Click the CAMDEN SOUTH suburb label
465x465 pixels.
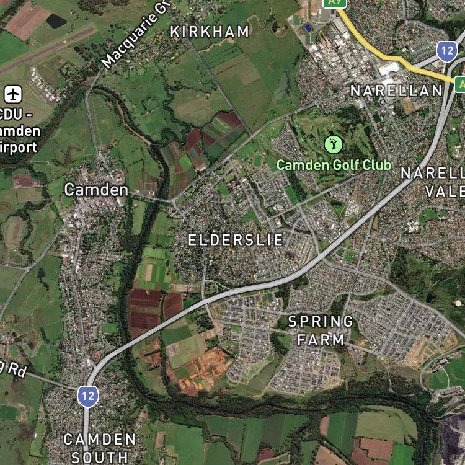click(100, 448)
